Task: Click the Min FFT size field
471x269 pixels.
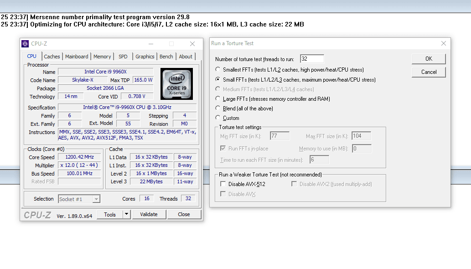Action: point(279,136)
